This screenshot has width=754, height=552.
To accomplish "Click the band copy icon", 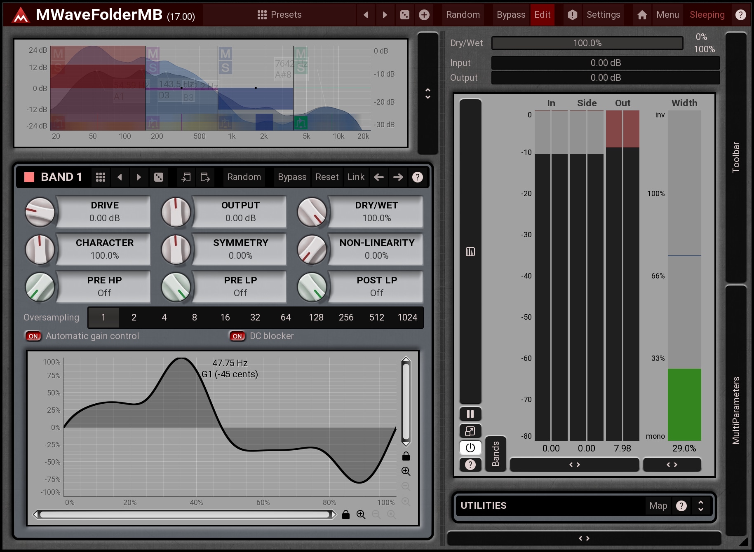I will pyautogui.click(x=186, y=177).
